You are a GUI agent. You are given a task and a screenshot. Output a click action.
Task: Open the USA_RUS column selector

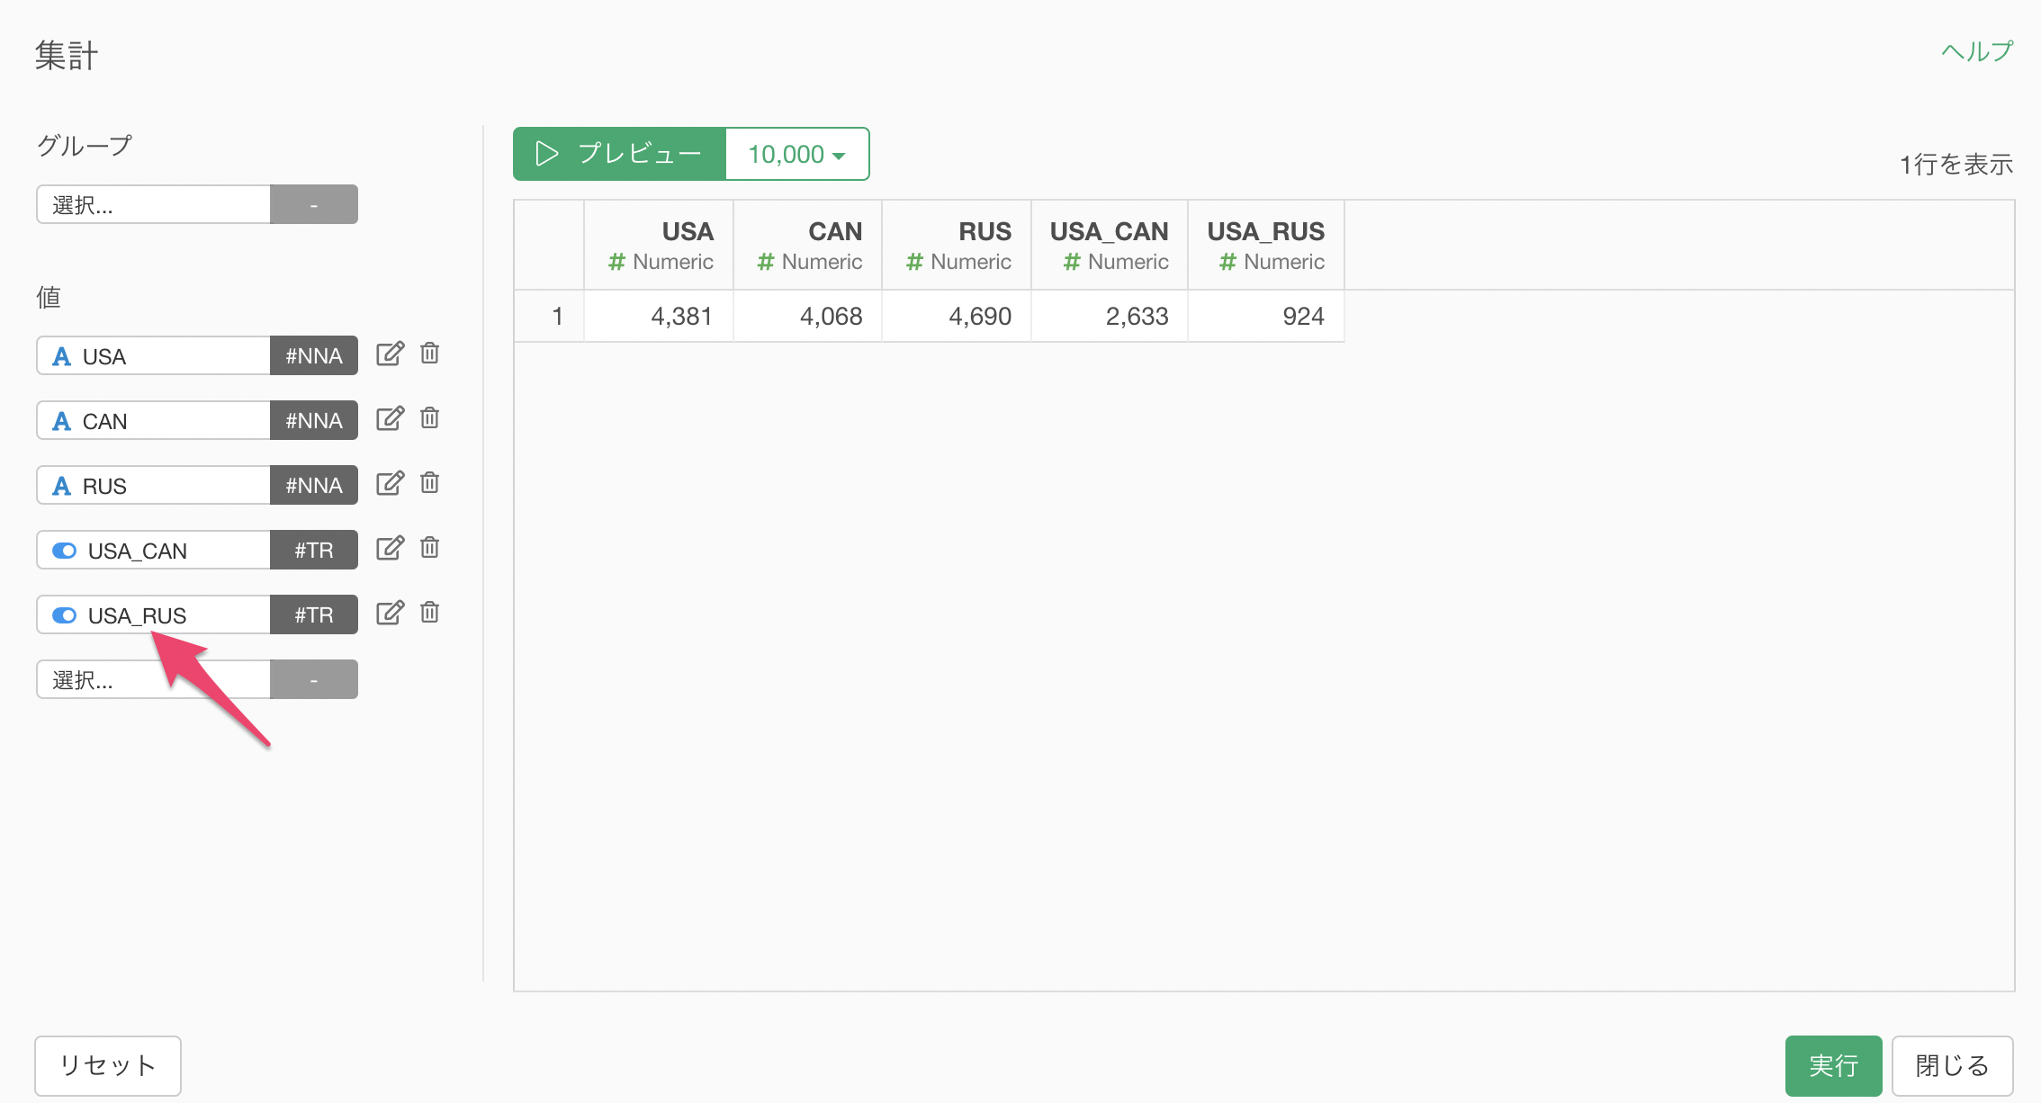pyautogui.click(x=154, y=614)
